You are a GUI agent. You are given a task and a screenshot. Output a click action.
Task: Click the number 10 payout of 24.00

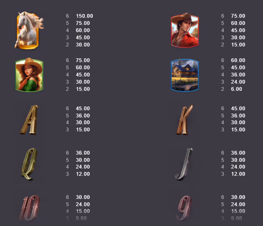tap(83, 204)
